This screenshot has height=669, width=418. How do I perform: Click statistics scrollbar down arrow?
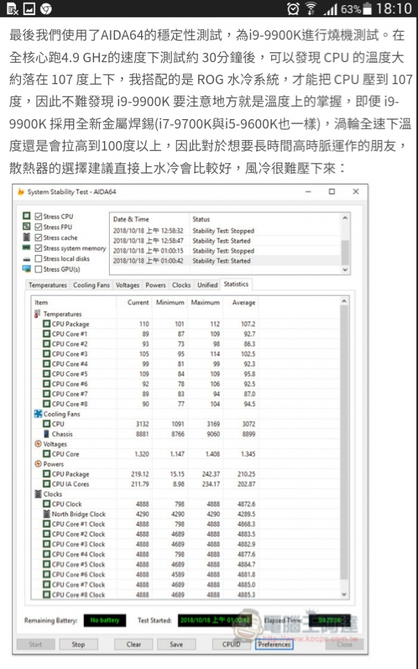point(344,594)
